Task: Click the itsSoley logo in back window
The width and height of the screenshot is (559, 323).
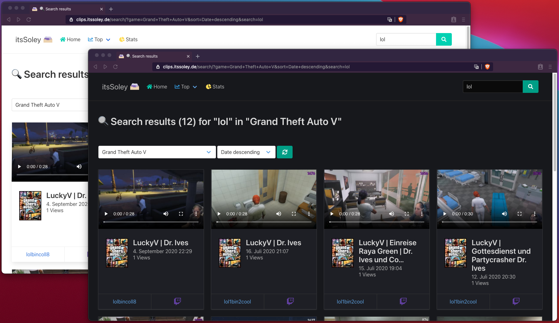Action: coord(34,39)
